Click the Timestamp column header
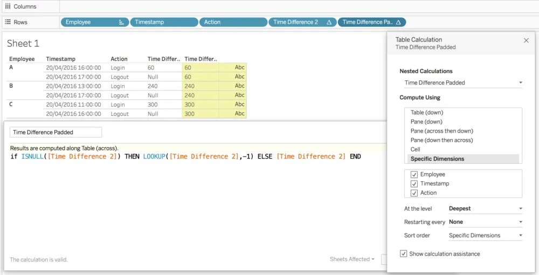The height and width of the screenshot is (275, 539). coord(60,59)
